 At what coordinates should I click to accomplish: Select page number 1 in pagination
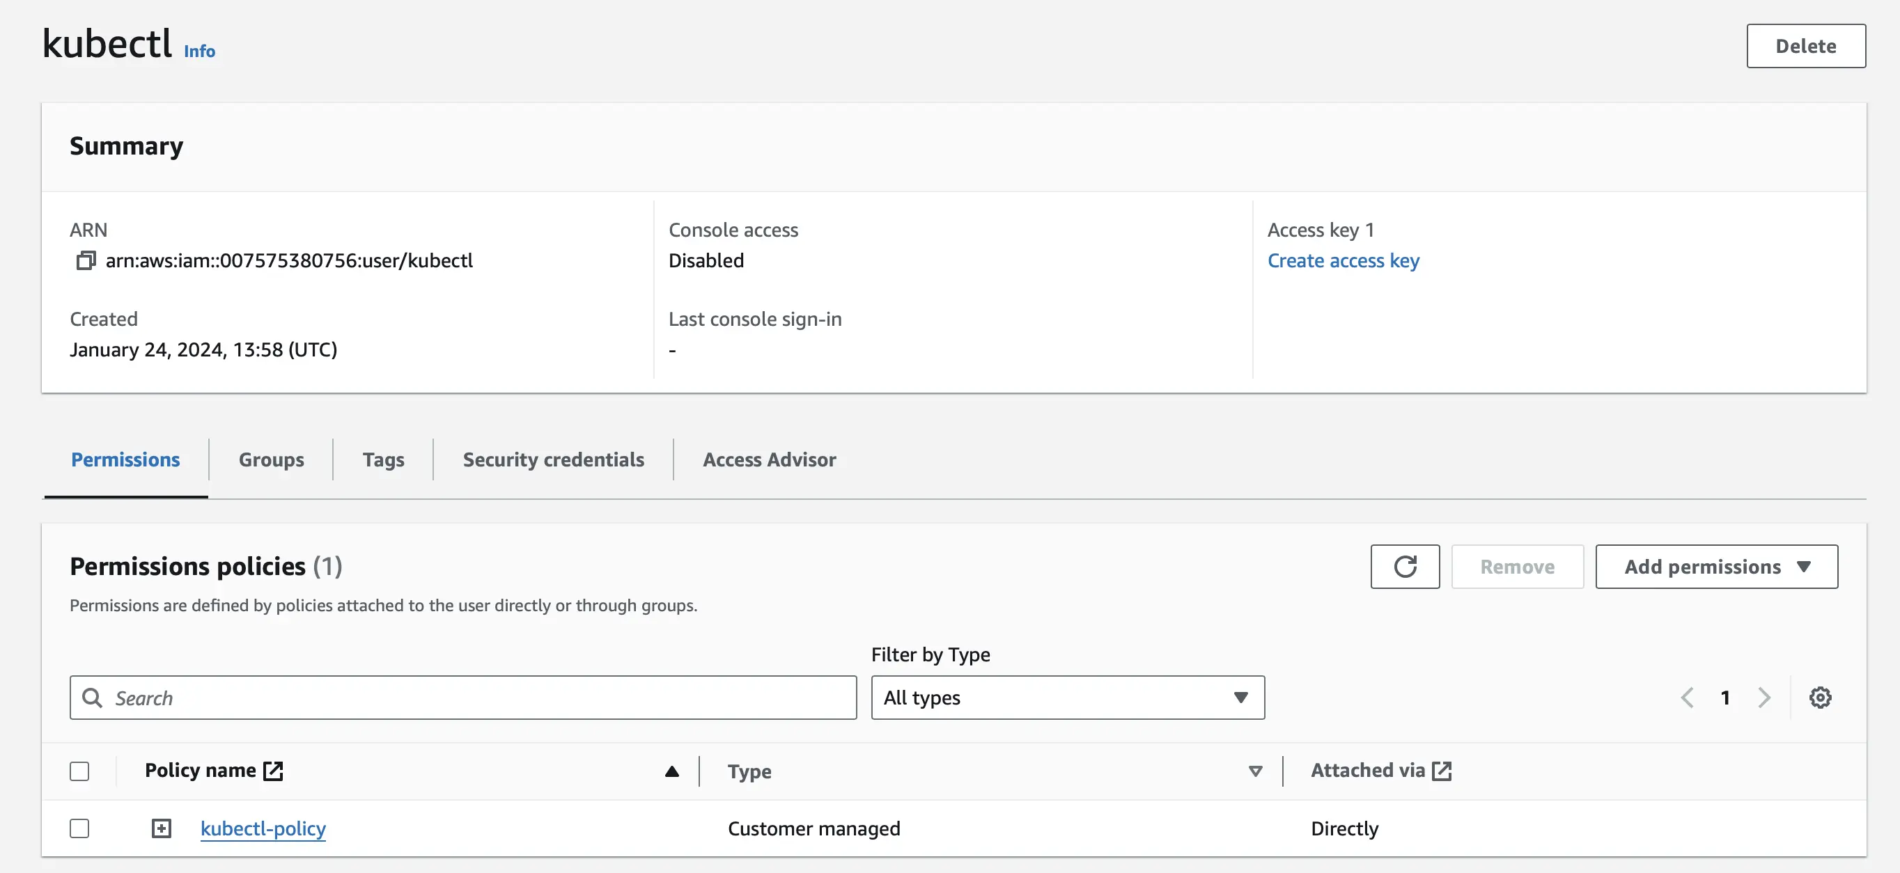tap(1724, 698)
